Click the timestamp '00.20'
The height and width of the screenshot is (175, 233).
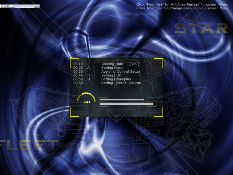[x=78, y=68]
